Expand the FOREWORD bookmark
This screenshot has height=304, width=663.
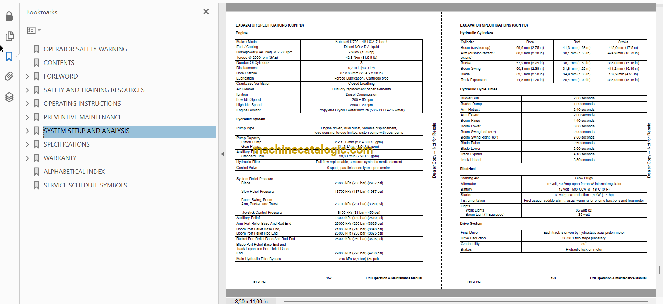point(27,76)
